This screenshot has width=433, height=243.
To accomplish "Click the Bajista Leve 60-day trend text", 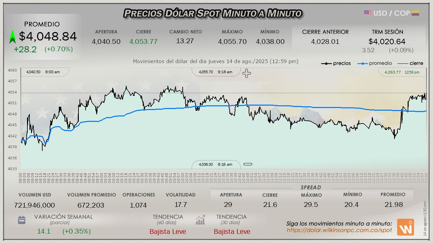I will [x=168, y=232].
